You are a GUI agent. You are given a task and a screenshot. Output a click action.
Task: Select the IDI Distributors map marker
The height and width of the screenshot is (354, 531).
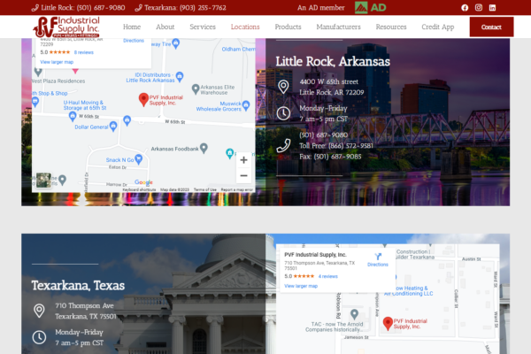(180, 77)
